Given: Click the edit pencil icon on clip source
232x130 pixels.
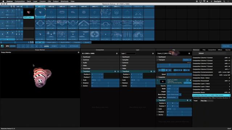Looking at the screenshot, I should click(187, 80).
